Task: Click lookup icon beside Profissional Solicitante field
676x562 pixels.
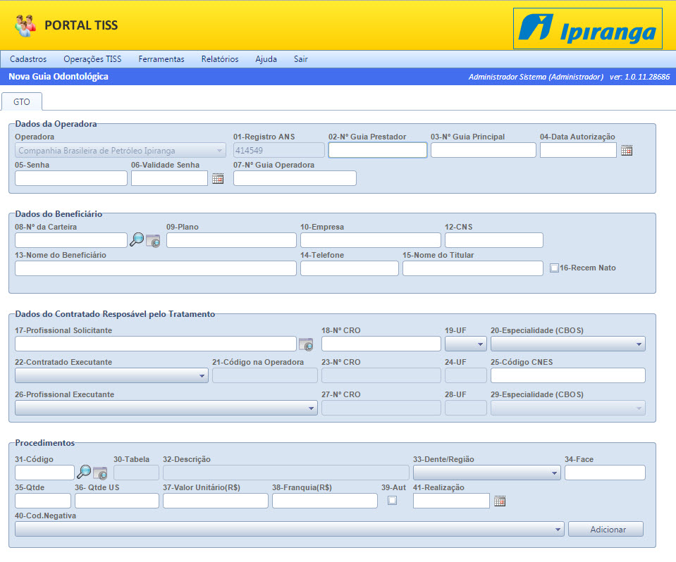Action: click(306, 344)
